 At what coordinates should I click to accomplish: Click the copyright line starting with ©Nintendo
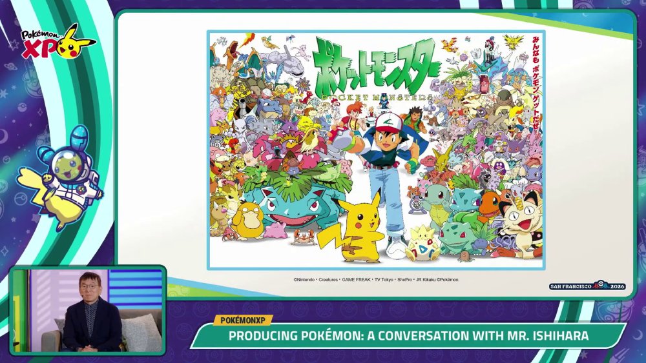[x=376, y=280]
